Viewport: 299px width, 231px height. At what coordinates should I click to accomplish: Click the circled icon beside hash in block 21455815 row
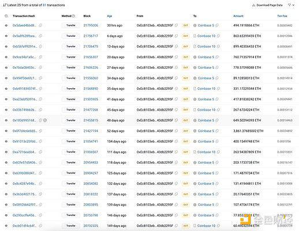click(x=45, y=120)
